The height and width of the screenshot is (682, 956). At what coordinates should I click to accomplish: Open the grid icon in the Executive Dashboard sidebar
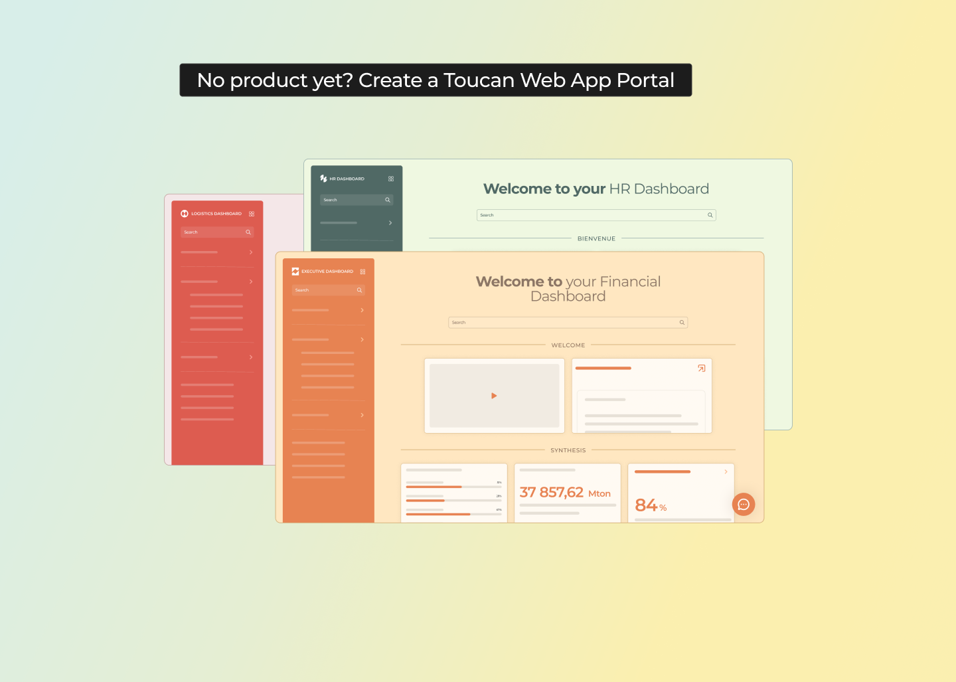pos(362,272)
